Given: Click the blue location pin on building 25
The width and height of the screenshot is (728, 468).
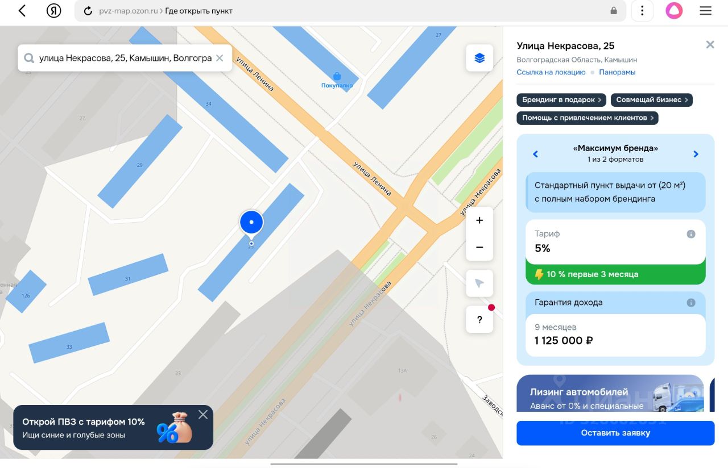Looking at the screenshot, I should tap(251, 223).
